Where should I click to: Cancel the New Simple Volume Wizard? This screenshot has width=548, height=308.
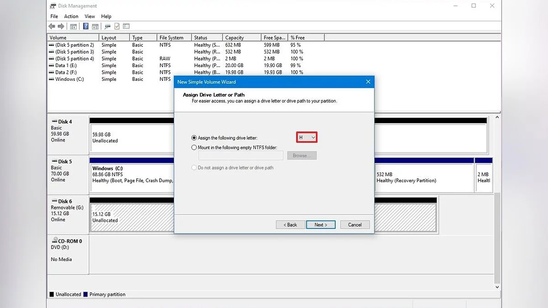pyautogui.click(x=355, y=224)
